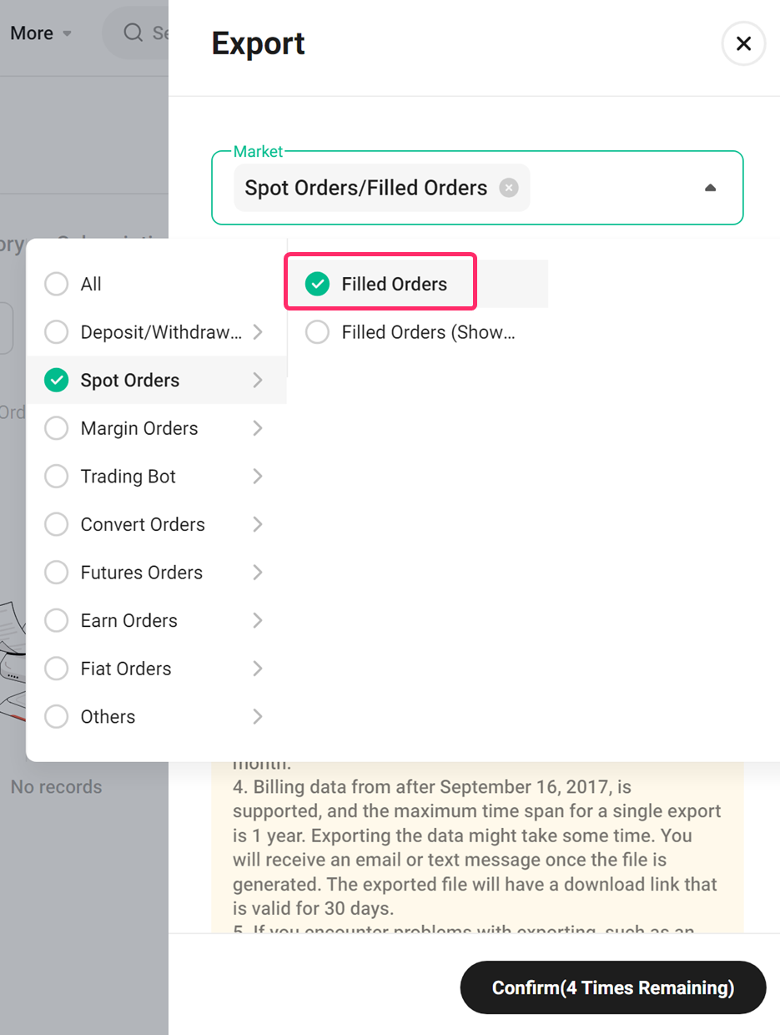Open the More menu

click(41, 33)
